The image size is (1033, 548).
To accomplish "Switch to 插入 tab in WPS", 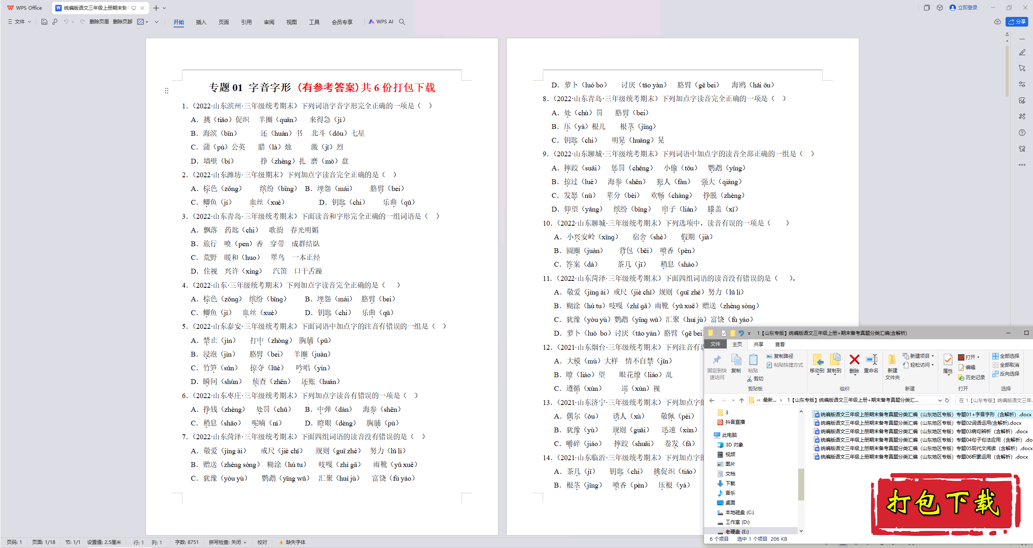I will point(201,22).
